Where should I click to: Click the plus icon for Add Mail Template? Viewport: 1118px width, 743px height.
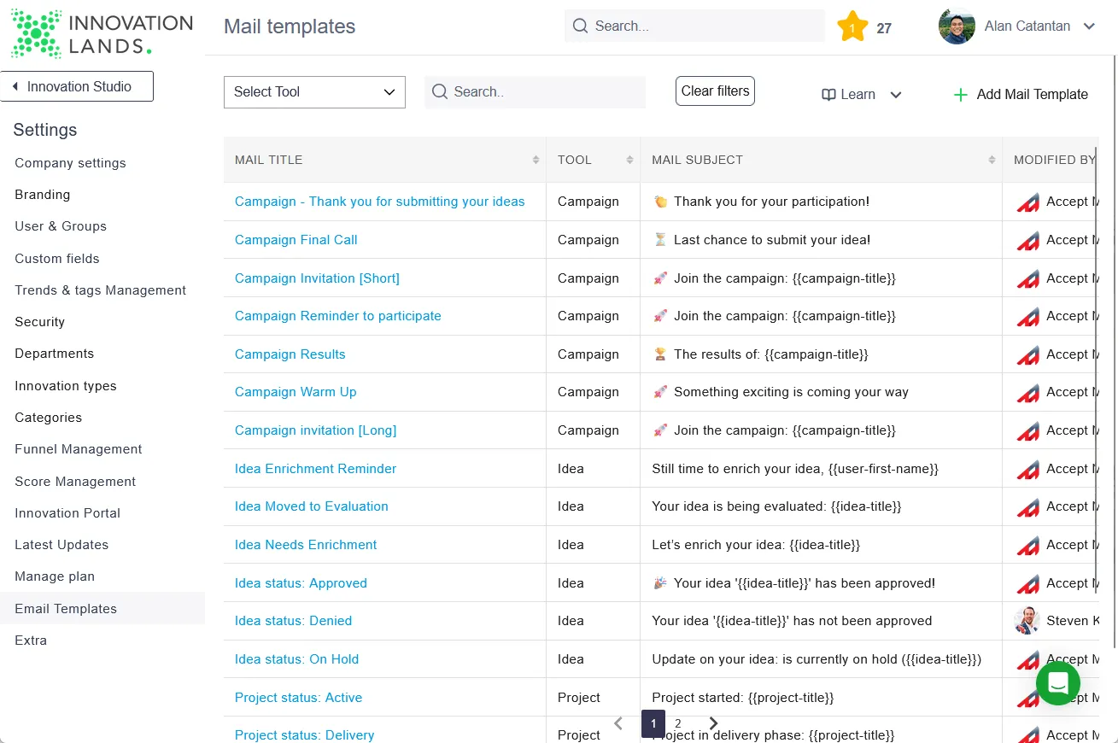tap(961, 95)
